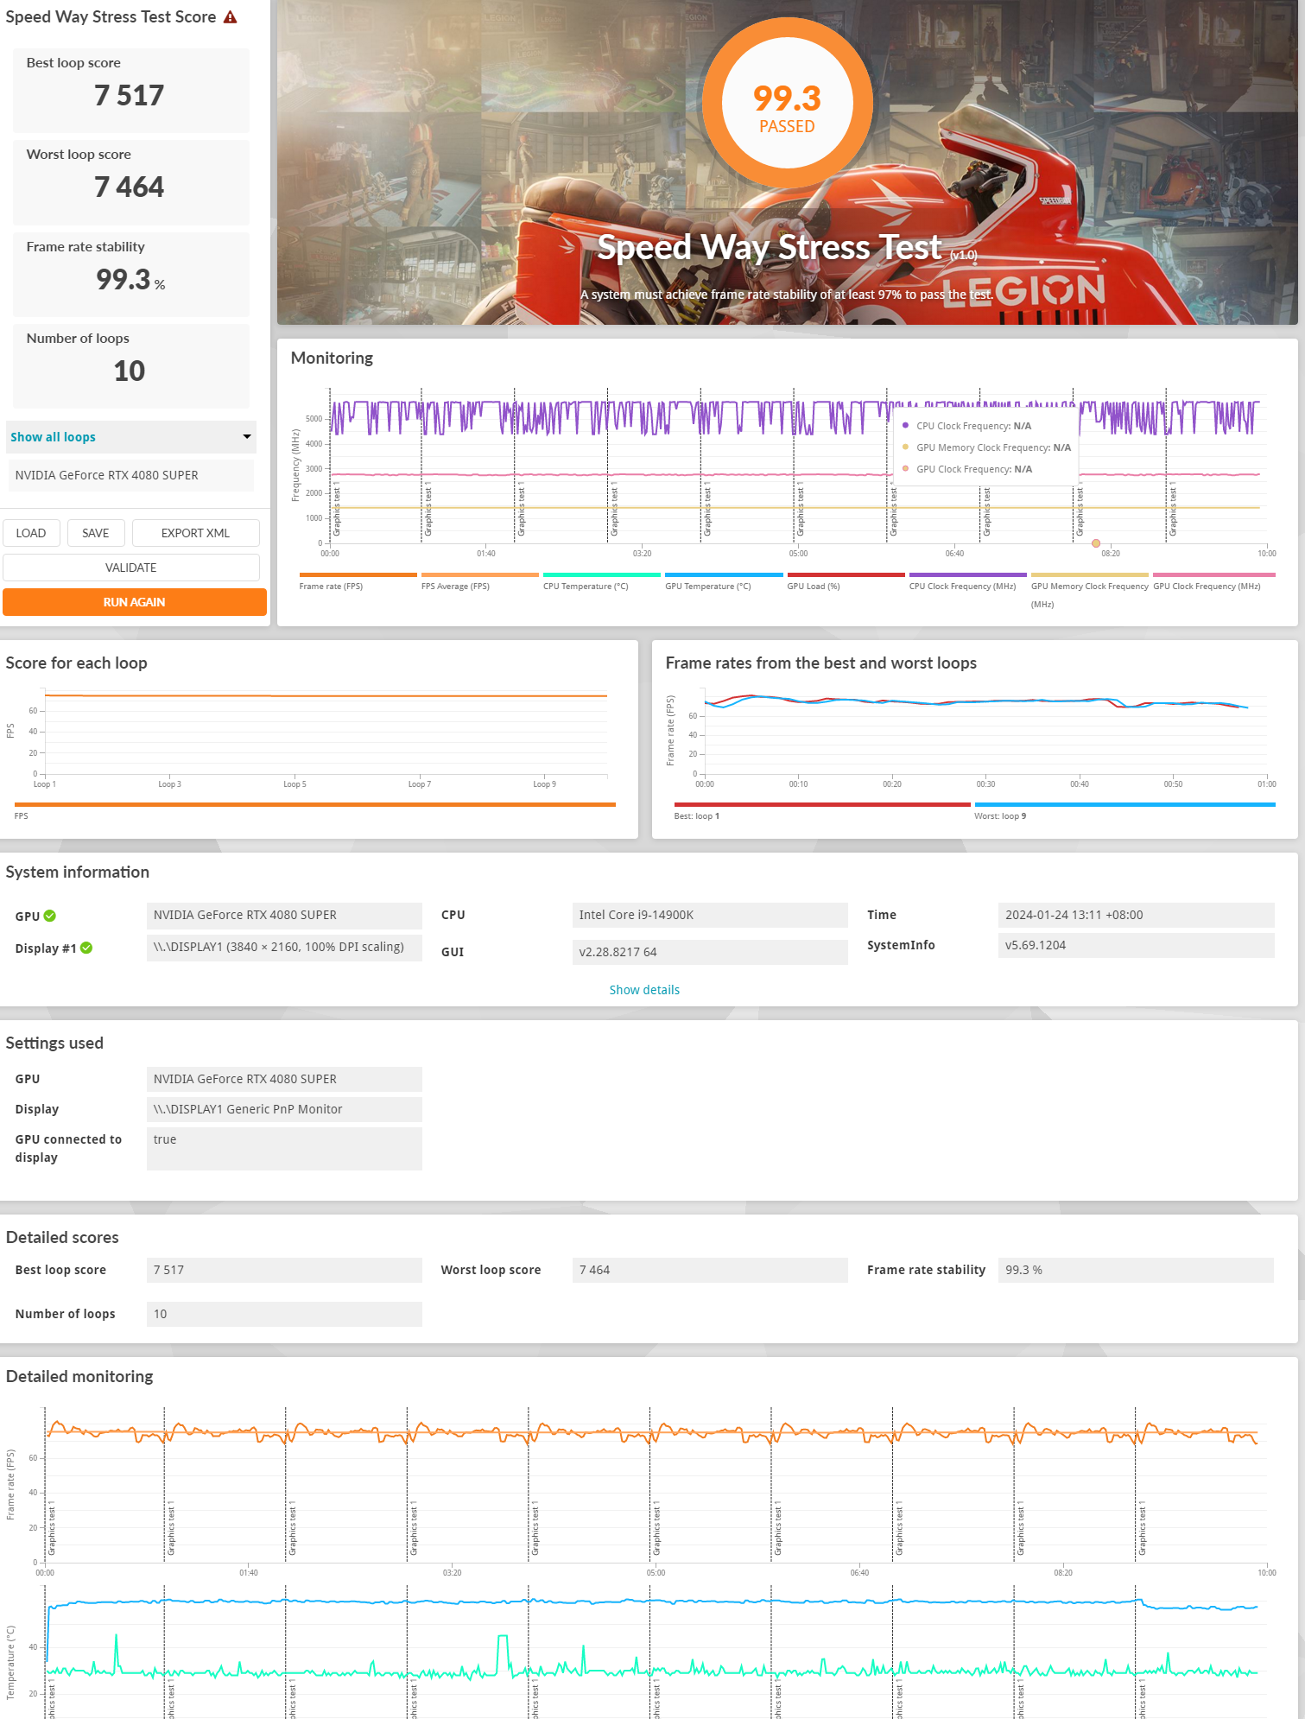Click the Frame rate stability 99.3 % card

pos(131,274)
